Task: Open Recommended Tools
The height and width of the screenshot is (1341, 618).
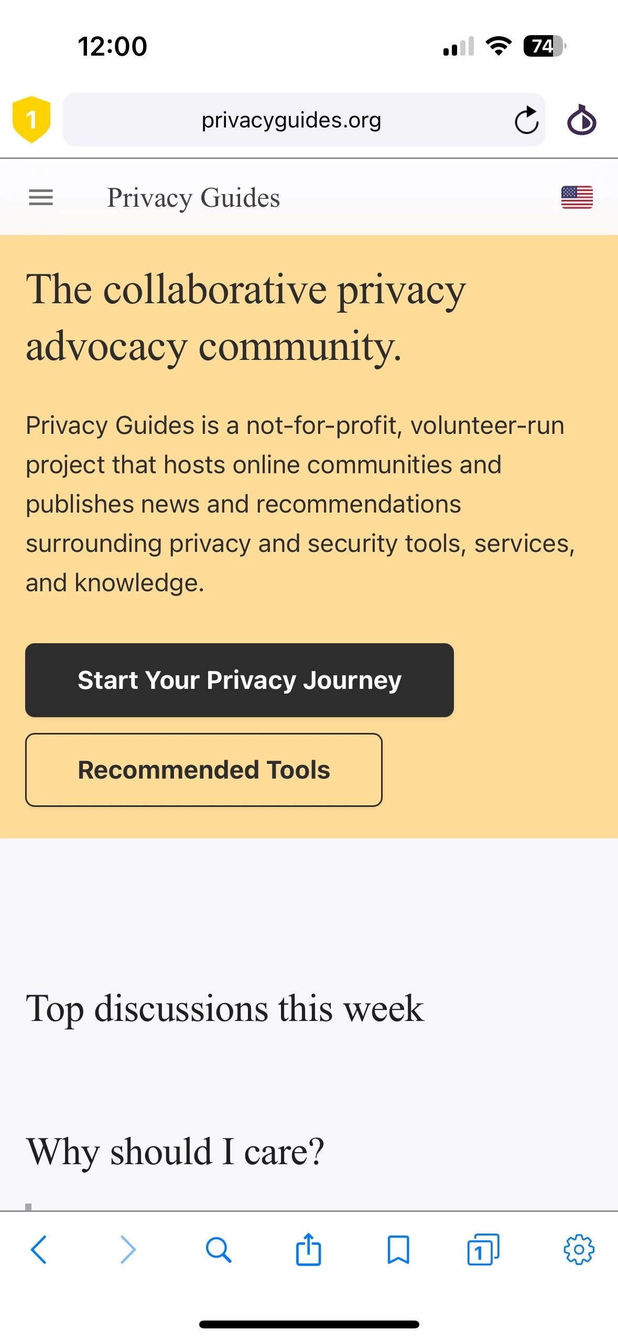Action: (204, 770)
